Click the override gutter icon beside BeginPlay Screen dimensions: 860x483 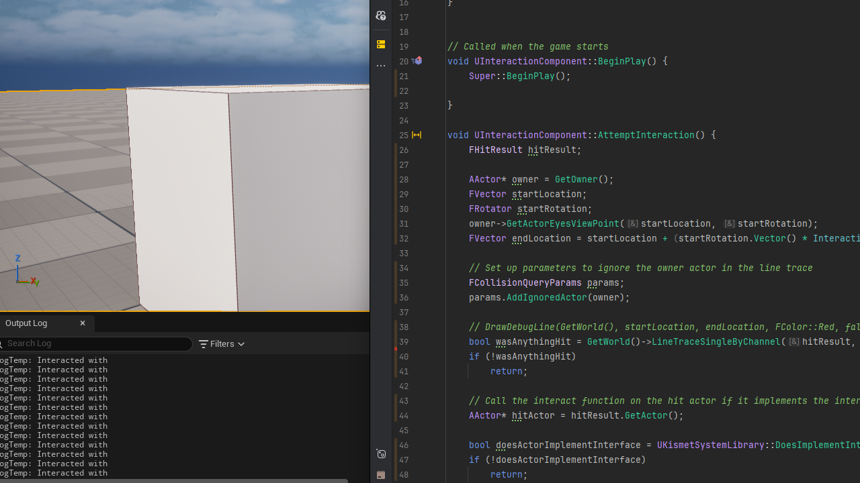click(417, 61)
